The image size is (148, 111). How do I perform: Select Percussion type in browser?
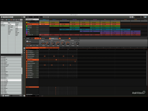pos(12,30)
